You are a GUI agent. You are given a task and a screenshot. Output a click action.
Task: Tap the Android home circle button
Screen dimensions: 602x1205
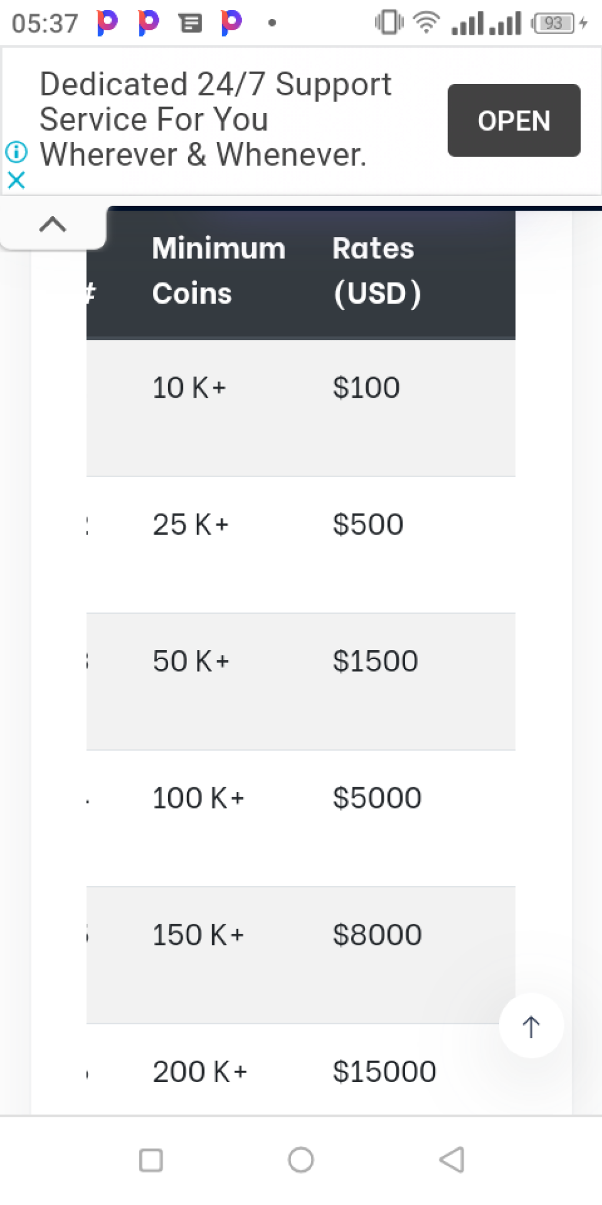point(301,1160)
